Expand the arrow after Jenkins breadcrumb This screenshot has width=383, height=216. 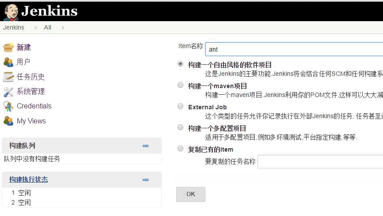(x=36, y=28)
